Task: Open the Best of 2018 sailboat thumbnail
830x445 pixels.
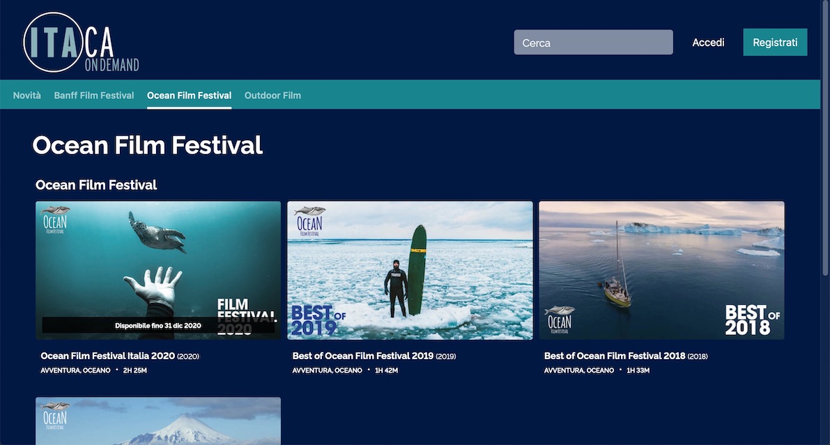Action: [x=661, y=270]
